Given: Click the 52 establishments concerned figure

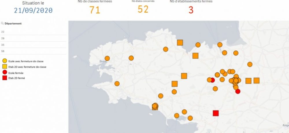Looking at the screenshot, I should pyautogui.click(x=143, y=9).
